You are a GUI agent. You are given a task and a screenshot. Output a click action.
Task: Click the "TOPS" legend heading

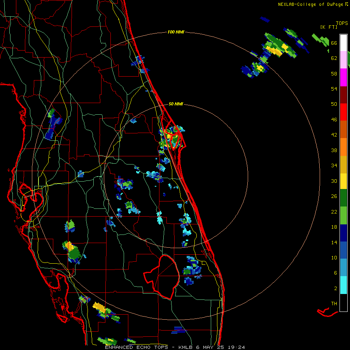tap(342, 23)
